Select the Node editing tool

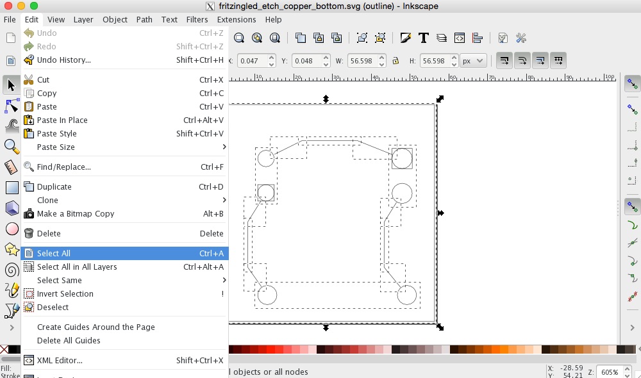pos(12,104)
